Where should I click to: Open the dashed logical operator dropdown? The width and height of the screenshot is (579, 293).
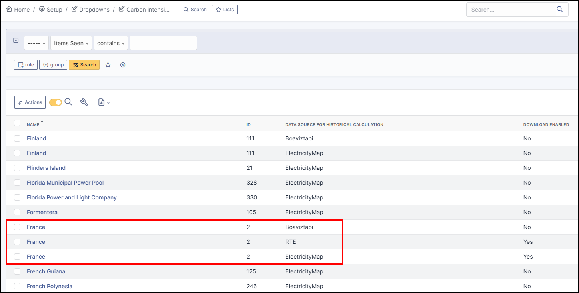tap(36, 43)
